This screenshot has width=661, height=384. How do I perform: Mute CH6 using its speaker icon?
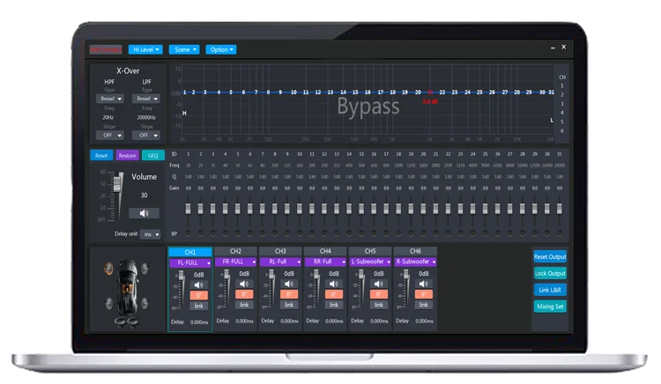pyautogui.click(x=425, y=284)
